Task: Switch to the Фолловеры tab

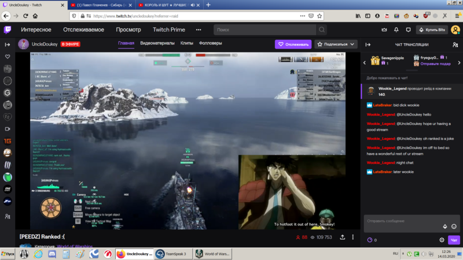Action: coord(210,43)
